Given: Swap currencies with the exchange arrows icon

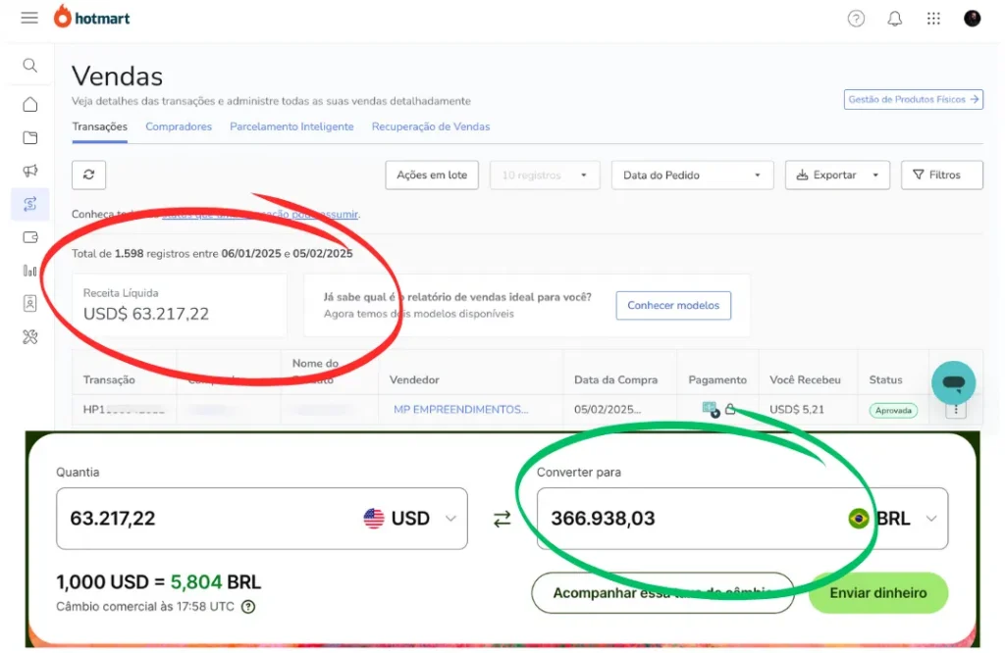Looking at the screenshot, I should 502,520.
